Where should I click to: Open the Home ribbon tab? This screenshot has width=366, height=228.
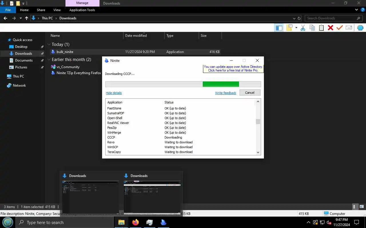(x=24, y=10)
